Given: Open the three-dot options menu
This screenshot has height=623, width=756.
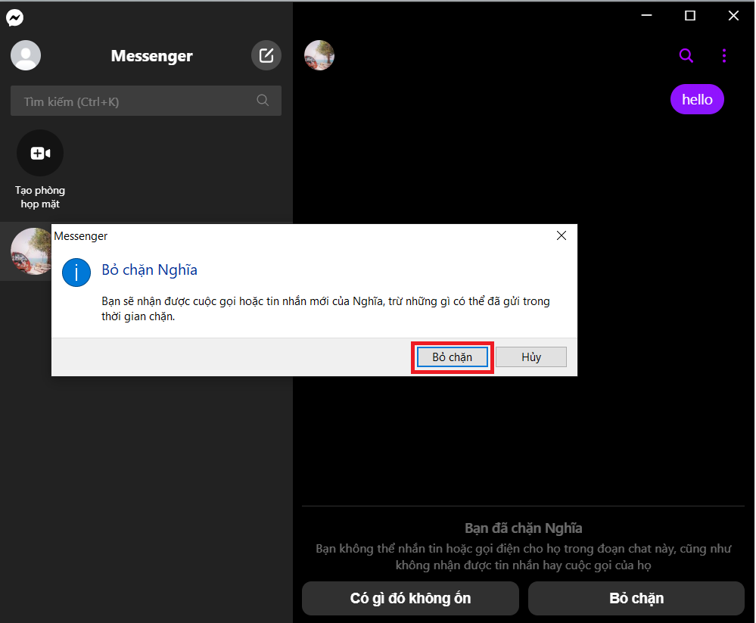Looking at the screenshot, I should tap(724, 55).
